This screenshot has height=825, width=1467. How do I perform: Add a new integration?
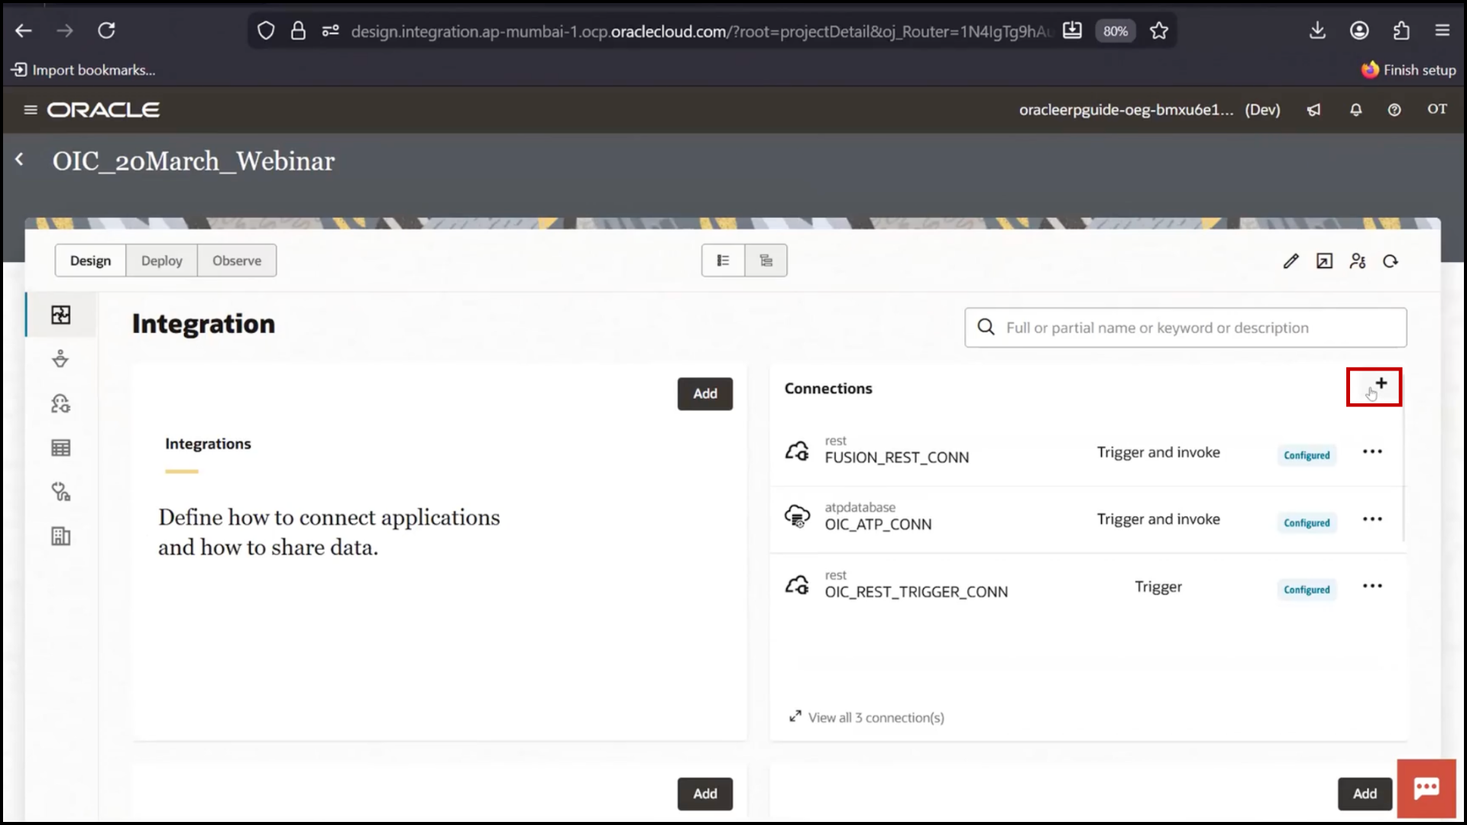point(704,393)
